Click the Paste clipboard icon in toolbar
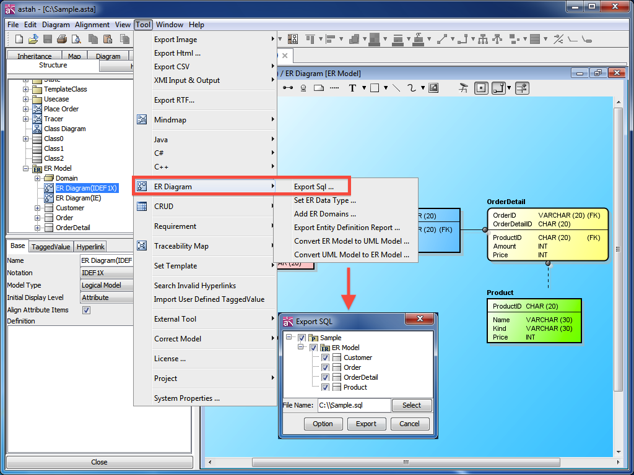634x475 pixels. click(108, 39)
